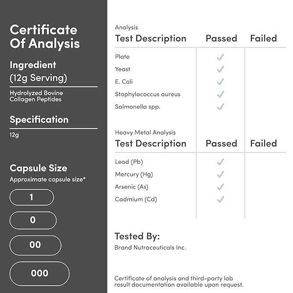Click the Brand Nutraceuticals Inc. text

coord(150,248)
